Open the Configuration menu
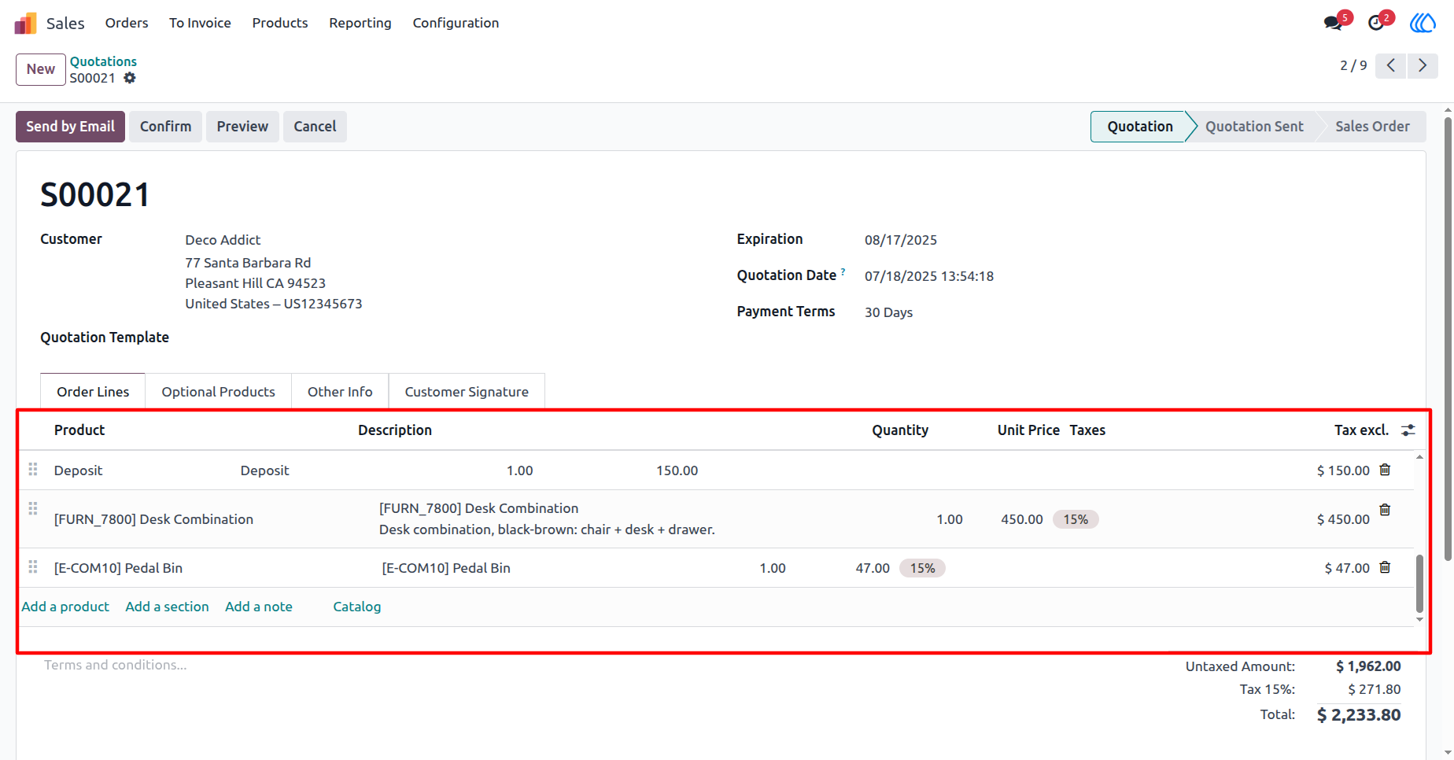The width and height of the screenshot is (1454, 760). 456,23
